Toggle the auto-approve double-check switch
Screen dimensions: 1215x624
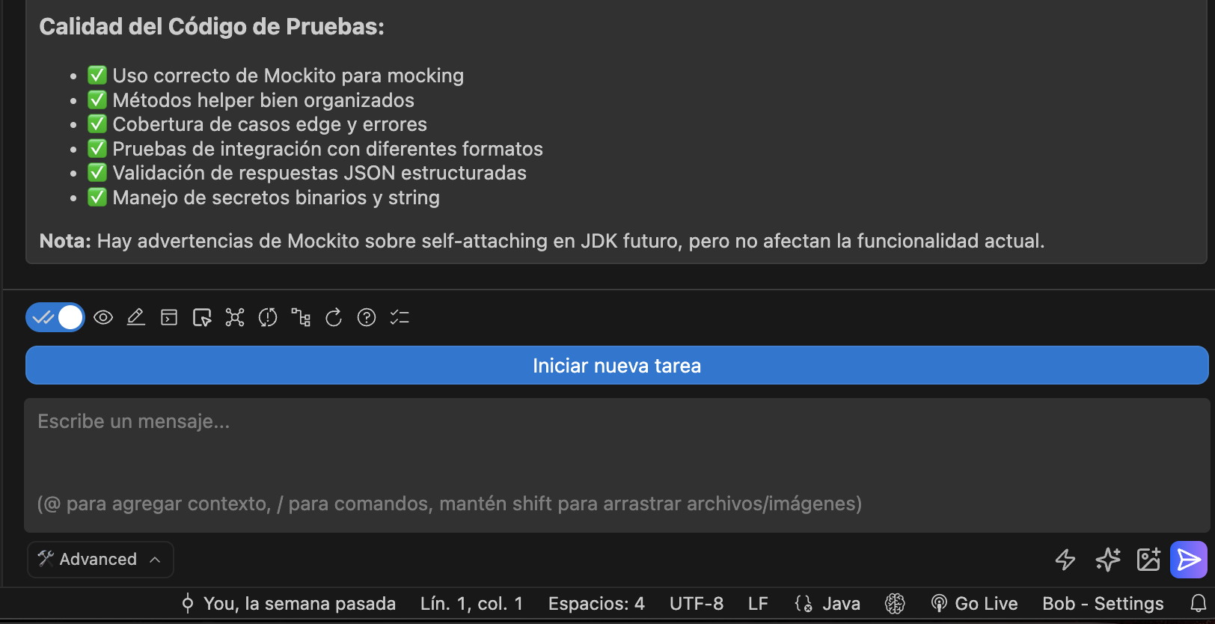coord(55,317)
